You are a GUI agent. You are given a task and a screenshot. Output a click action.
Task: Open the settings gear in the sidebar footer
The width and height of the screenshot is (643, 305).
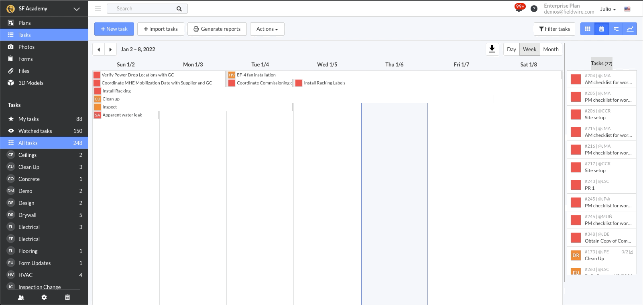tap(44, 297)
